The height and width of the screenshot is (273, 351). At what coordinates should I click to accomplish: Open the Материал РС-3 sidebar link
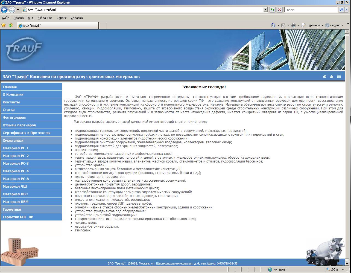pos(31,163)
